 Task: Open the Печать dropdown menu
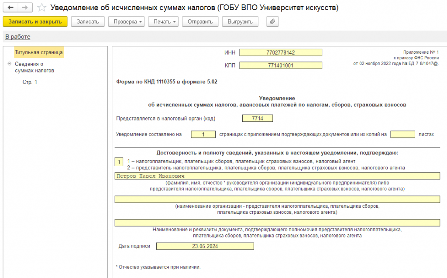point(163,21)
